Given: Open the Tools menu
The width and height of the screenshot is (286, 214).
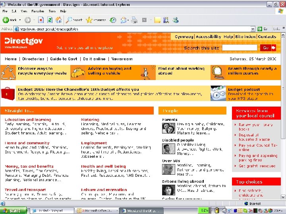Looking at the screenshot, I should point(52,11).
